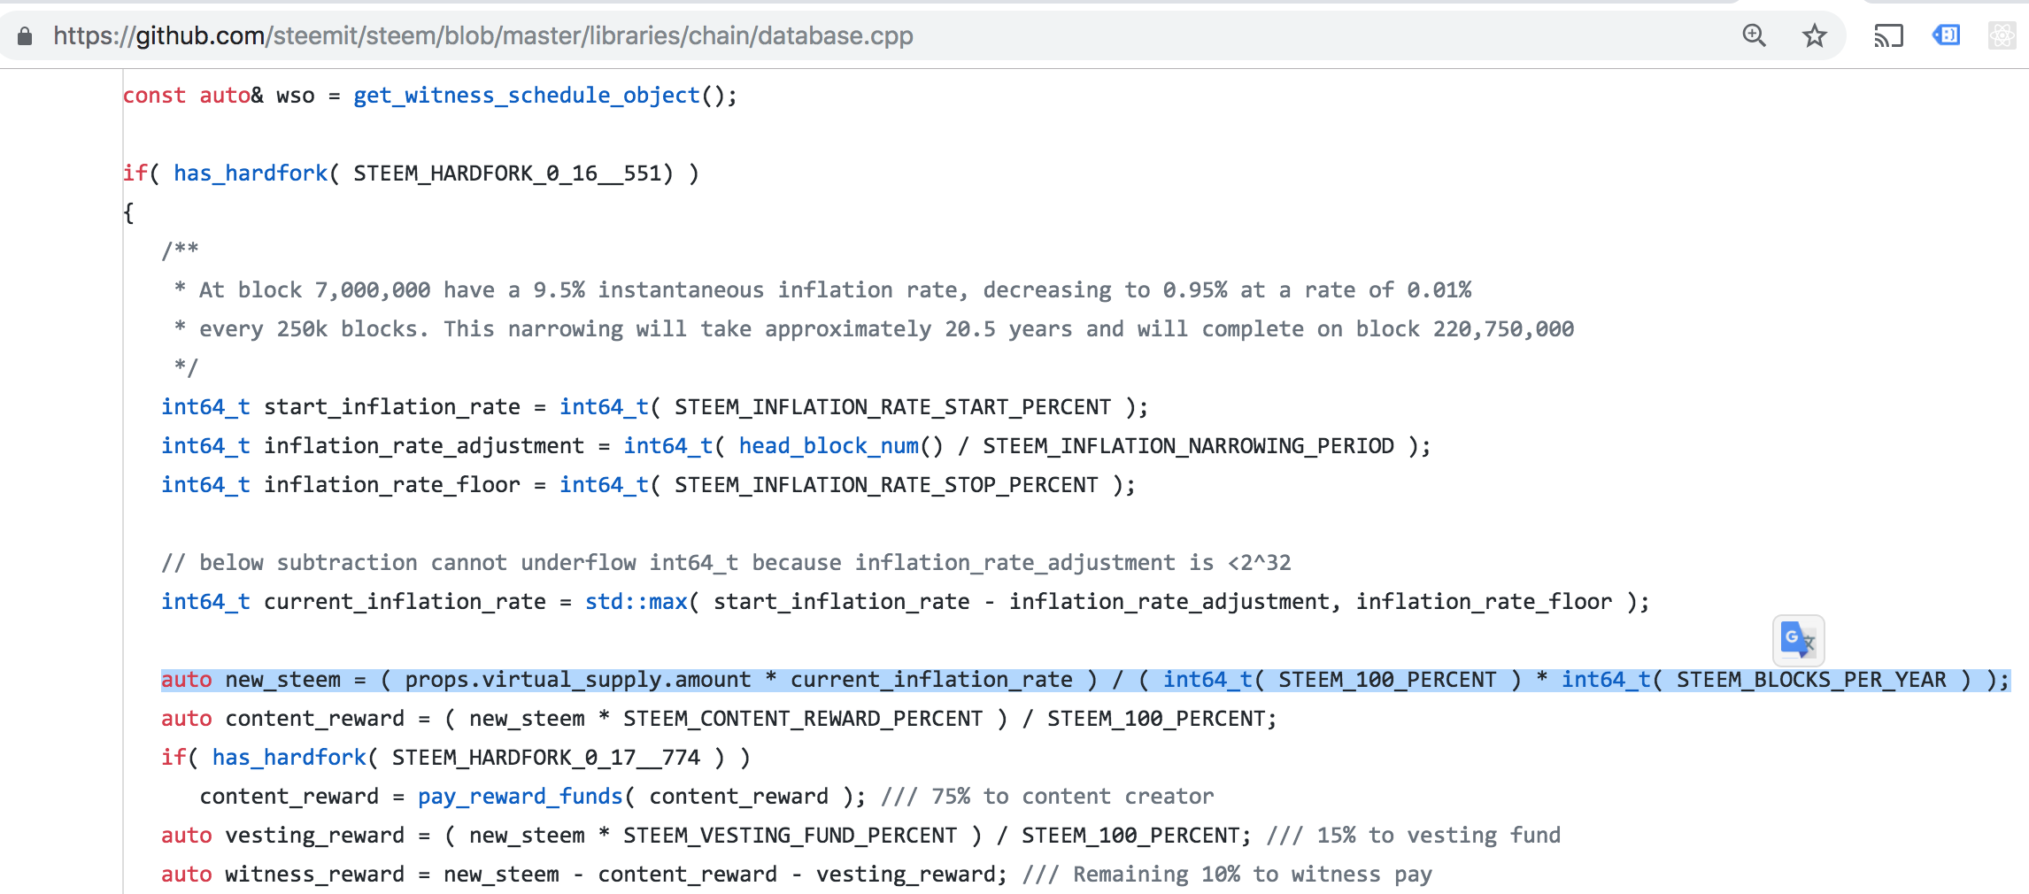Click the inflation_rate_floor variable declaration name
Image resolution: width=2029 pixels, height=894 pixels.
click(392, 485)
